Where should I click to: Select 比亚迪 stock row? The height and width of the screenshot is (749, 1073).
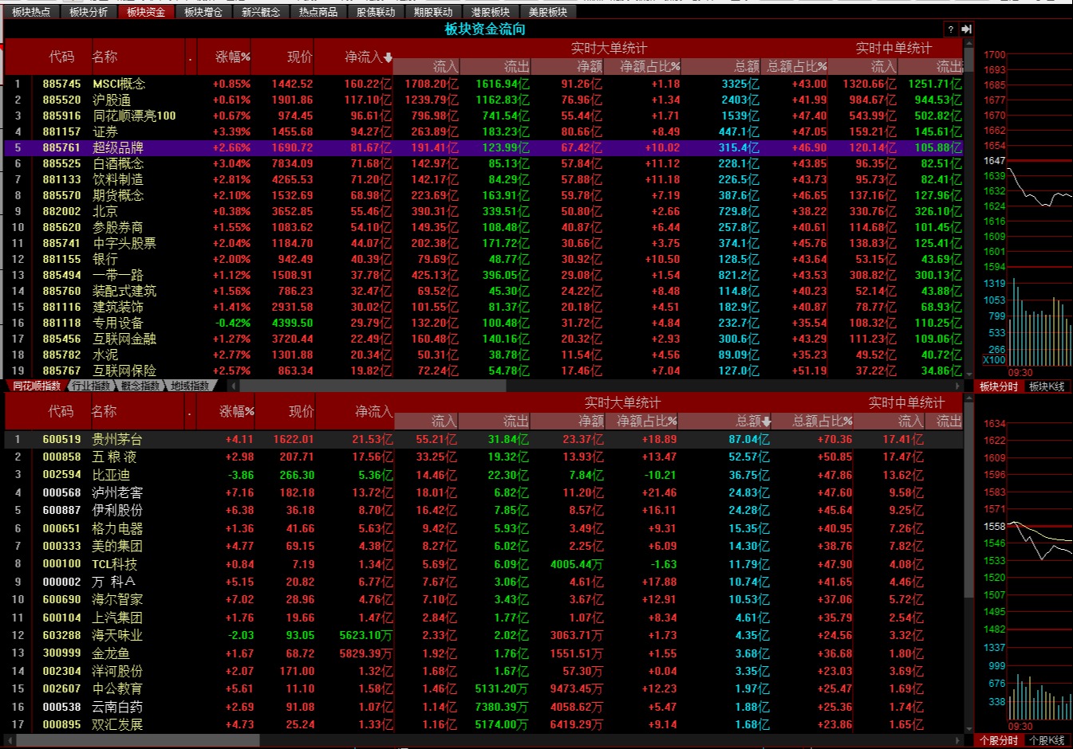pyautogui.click(x=483, y=475)
